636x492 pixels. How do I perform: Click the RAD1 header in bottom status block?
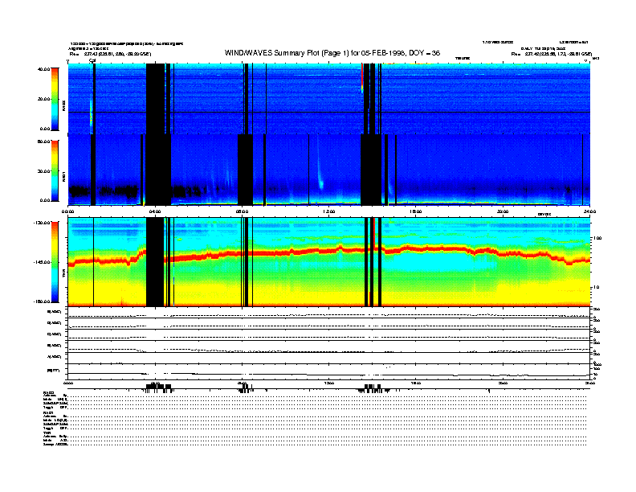click(48, 413)
